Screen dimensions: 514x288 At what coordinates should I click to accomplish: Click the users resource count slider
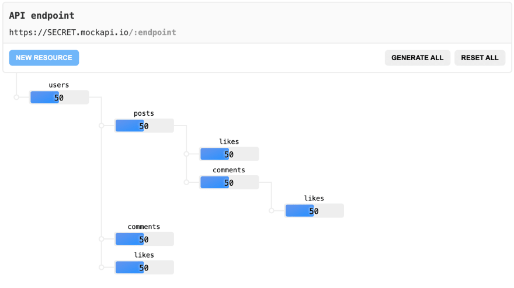[x=60, y=98]
